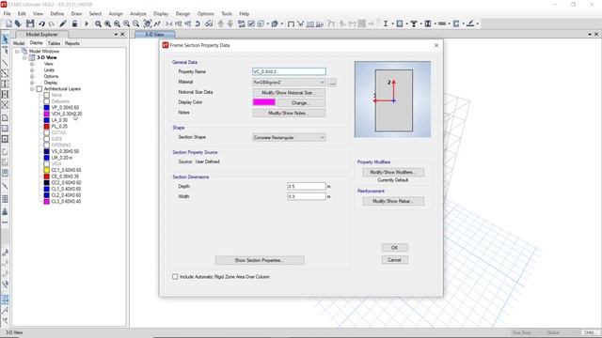This screenshot has width=602, height=338.
Task: Expand the View tree node
Action: 32,64
